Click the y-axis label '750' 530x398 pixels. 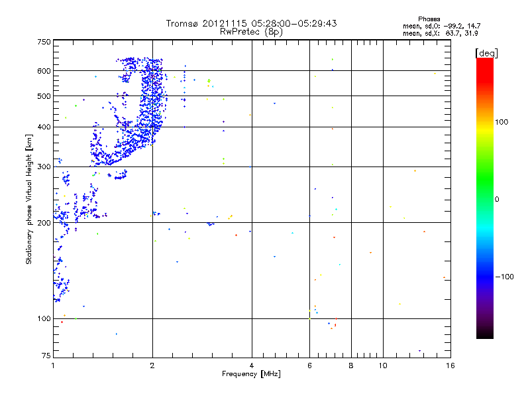[x=44, y=42]
